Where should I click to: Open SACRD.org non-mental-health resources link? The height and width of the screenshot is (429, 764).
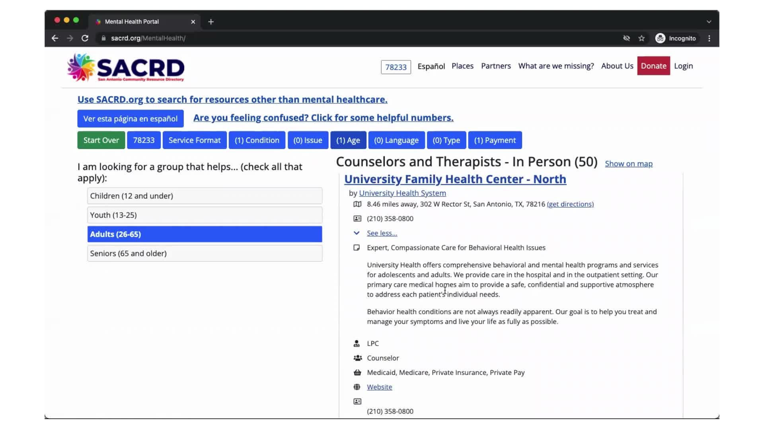[232, 99]
